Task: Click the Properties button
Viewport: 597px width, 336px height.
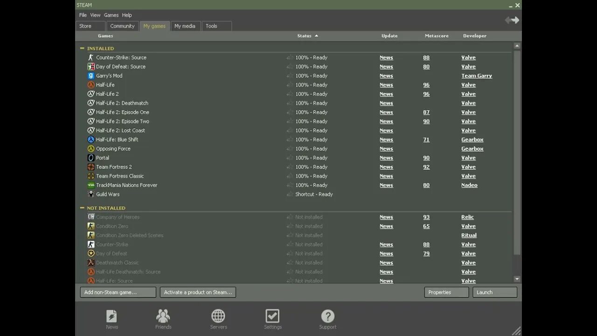Action: click(446, 292)
